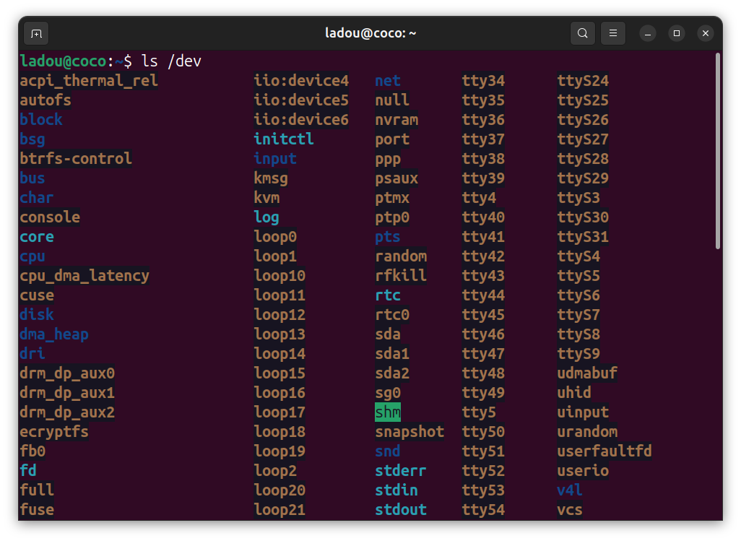Open the hamburger main menu
Screen dimensions: 741x541
click(x=613, y=33)
